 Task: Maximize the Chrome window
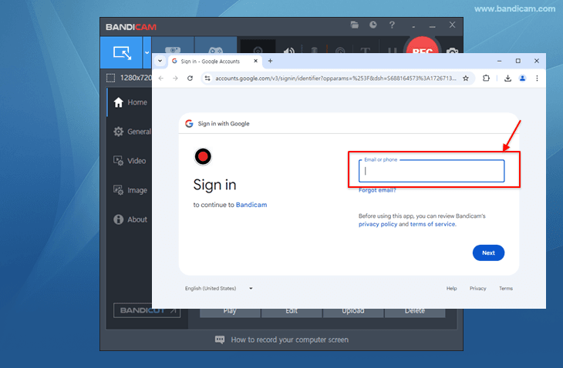click(x=517, y=61)
